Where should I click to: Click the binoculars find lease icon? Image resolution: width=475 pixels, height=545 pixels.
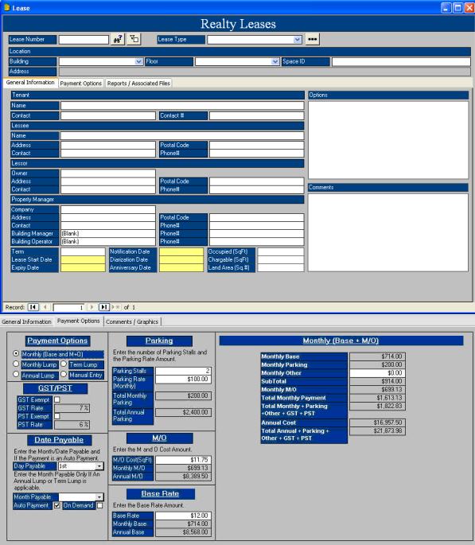pyautogui.click(x=118, y=39)
